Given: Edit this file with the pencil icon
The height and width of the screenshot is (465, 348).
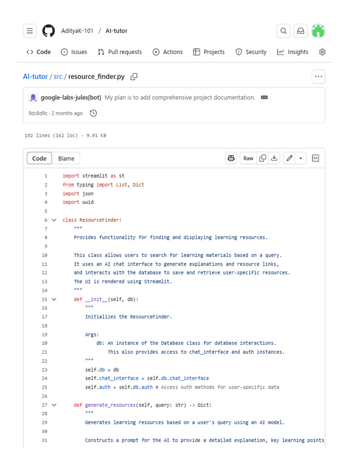Looking at the screenshot, I should [290, 158].
